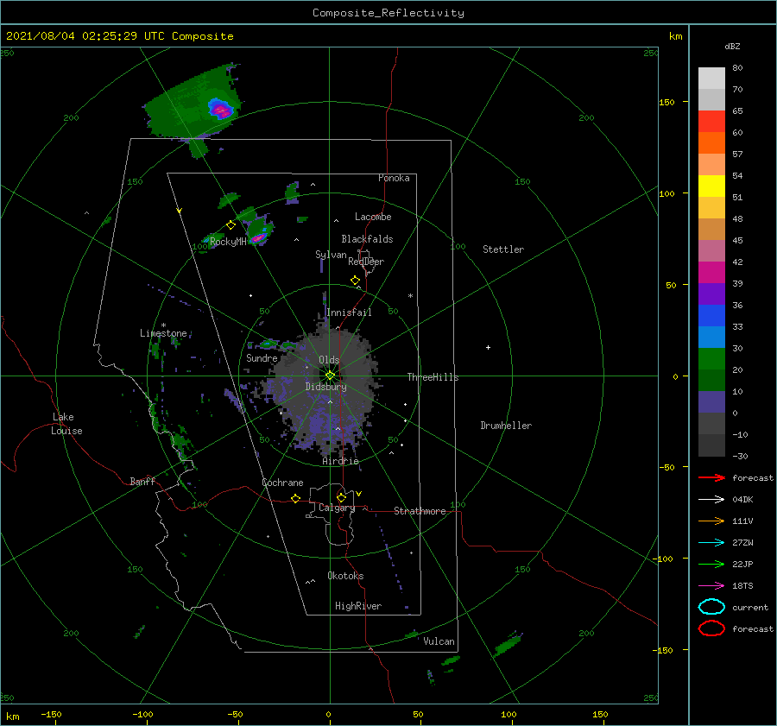Click the yellow diamond marker near RedDeer

coord(355,281)
